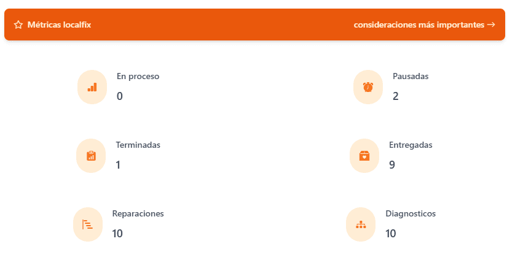Click the flag list icon for Reparaciones
The image size is (515, 279).
[87, 224]
